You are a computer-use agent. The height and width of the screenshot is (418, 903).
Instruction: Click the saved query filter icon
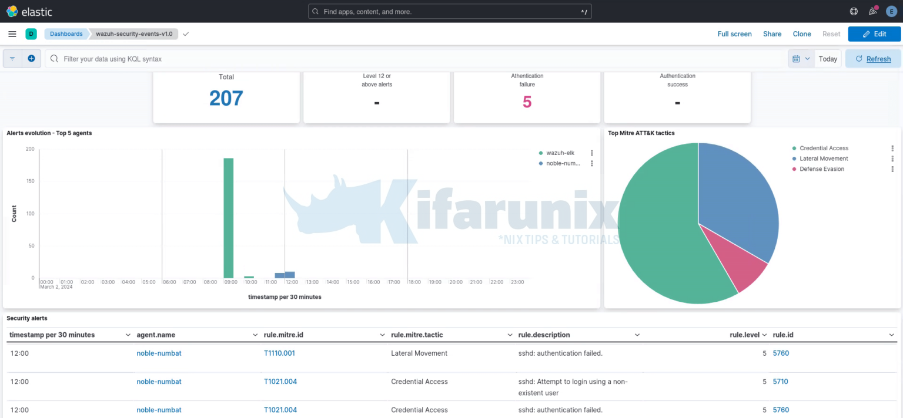pos(12,58)
